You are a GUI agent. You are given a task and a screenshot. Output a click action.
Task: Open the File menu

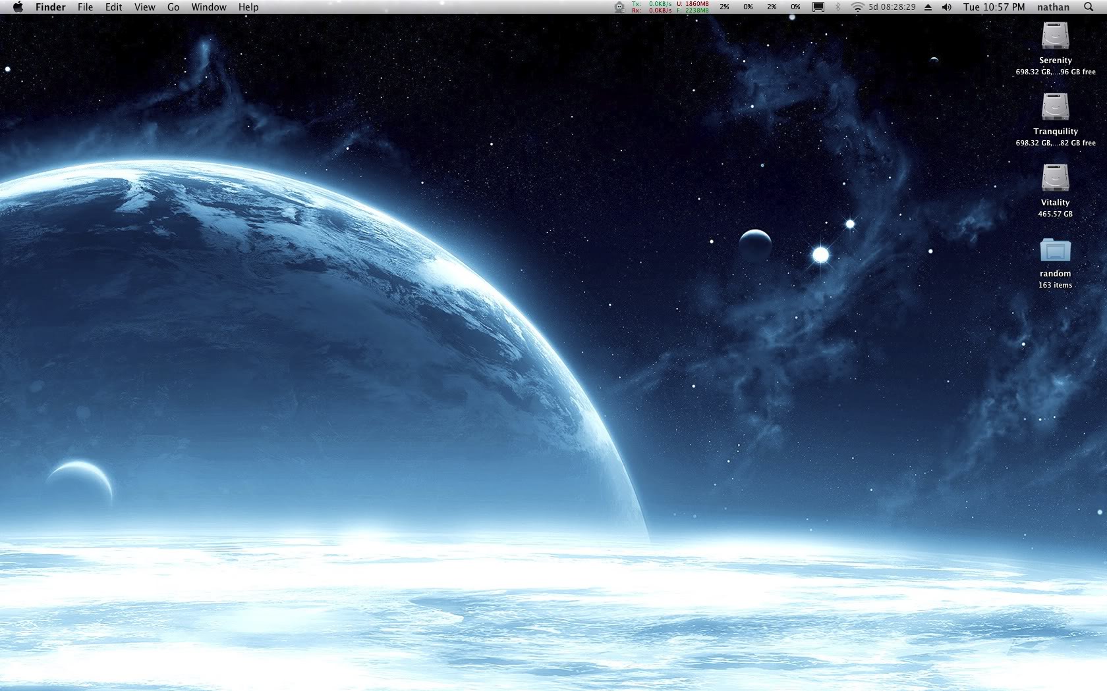85,7
